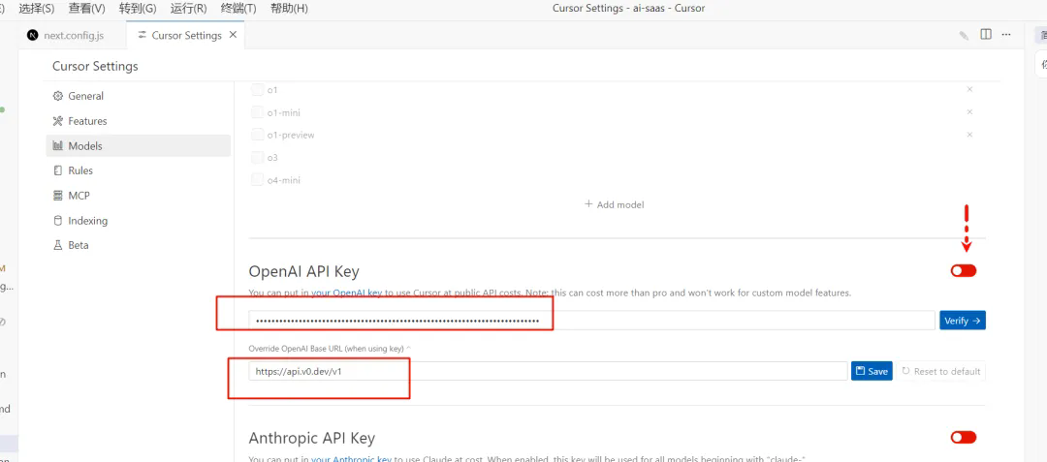The height and width of the screenshot is (462, 1047).
Task: Save the OpenAI base URL
Action: (x=872, y=371)
